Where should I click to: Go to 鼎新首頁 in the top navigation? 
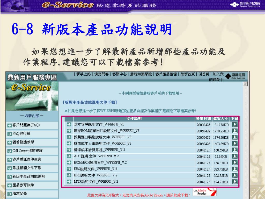point(188,74)
